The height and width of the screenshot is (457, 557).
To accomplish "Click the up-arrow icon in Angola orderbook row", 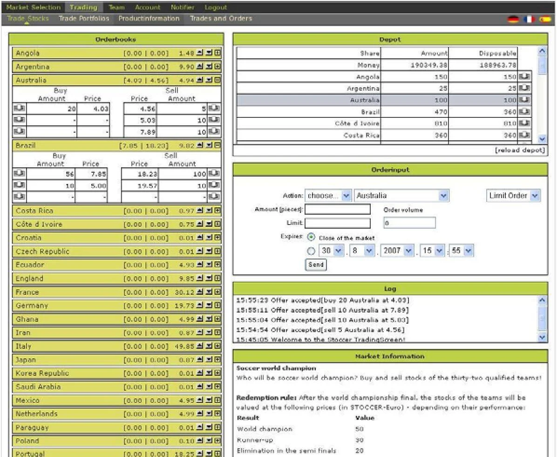I will click(x=200, y=53).
